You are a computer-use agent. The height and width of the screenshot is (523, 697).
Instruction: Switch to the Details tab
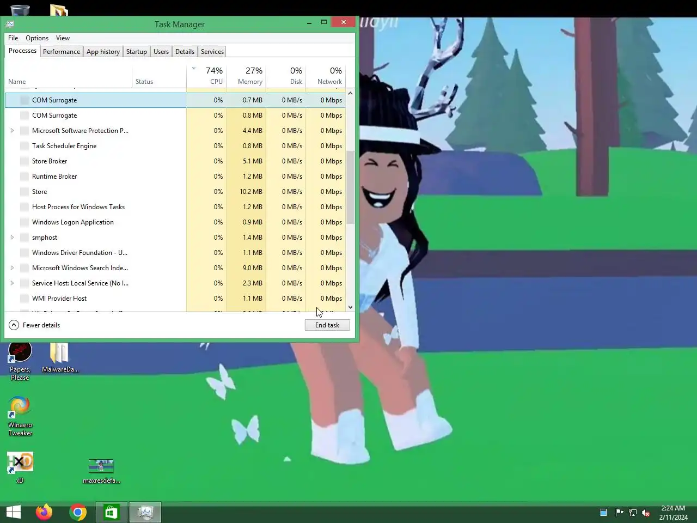point(185,52)
